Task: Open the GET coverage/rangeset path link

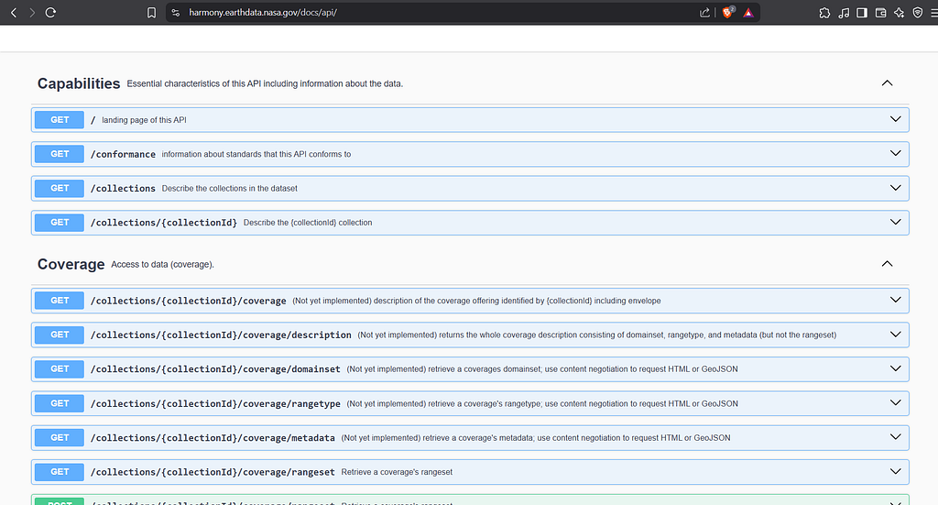Action: click(x=213, y=472)
